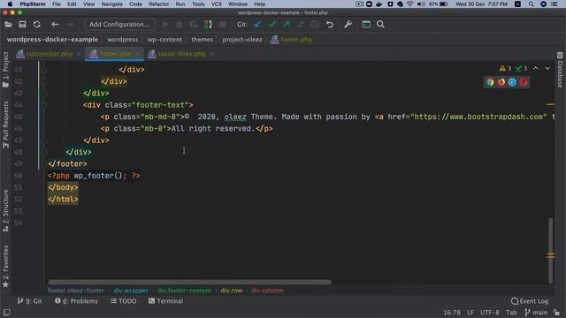
Task: Open in Chrome browser icon
Action: (x=490, y=82)
